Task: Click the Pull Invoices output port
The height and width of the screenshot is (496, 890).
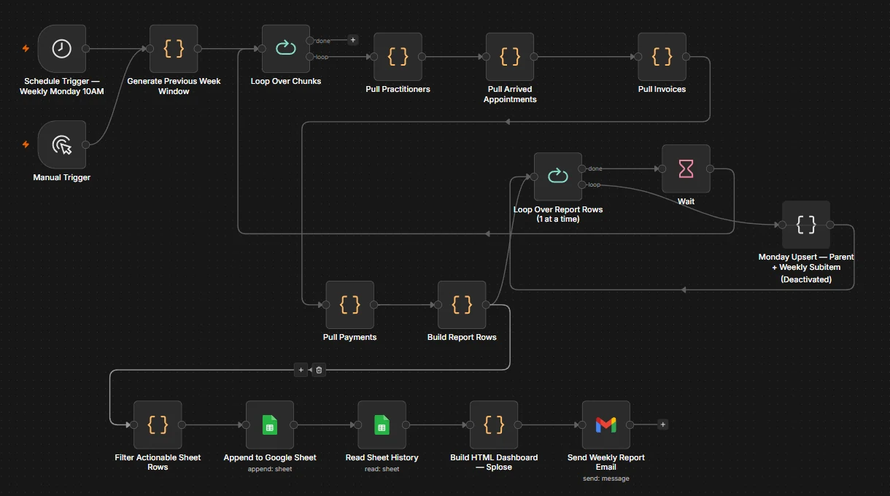Action: 686,57
